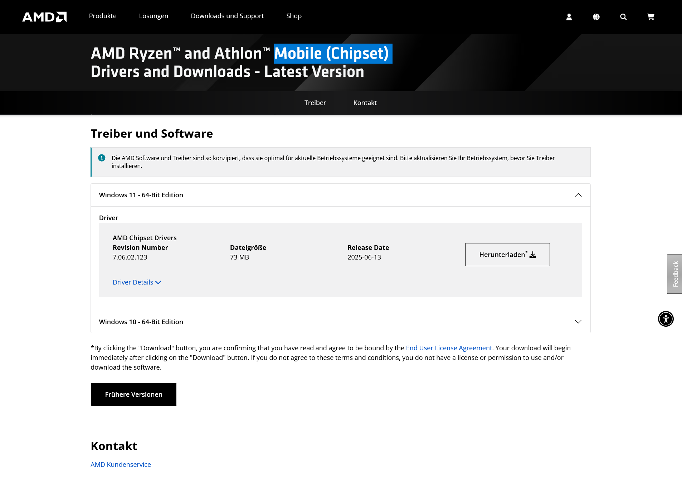Click the Frühere Versionen button

[x=134, y=395]
